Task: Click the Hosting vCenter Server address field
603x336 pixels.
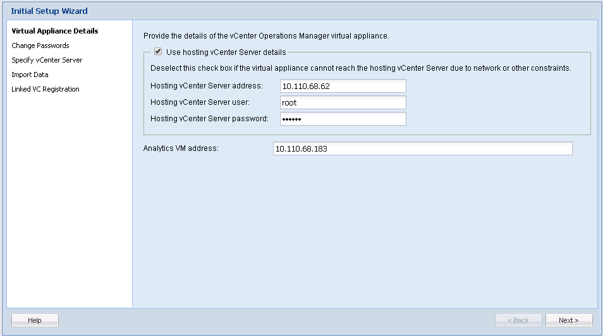Action: [x=343, y=86]
